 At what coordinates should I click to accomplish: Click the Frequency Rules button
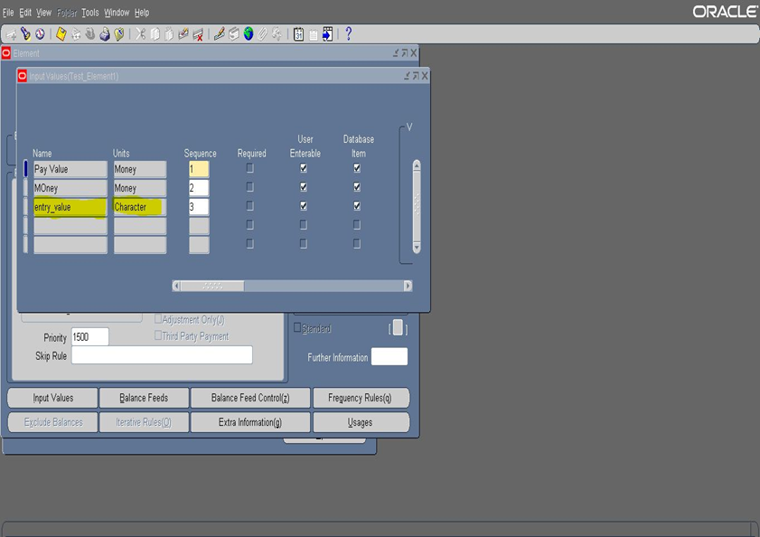[361, 398]
